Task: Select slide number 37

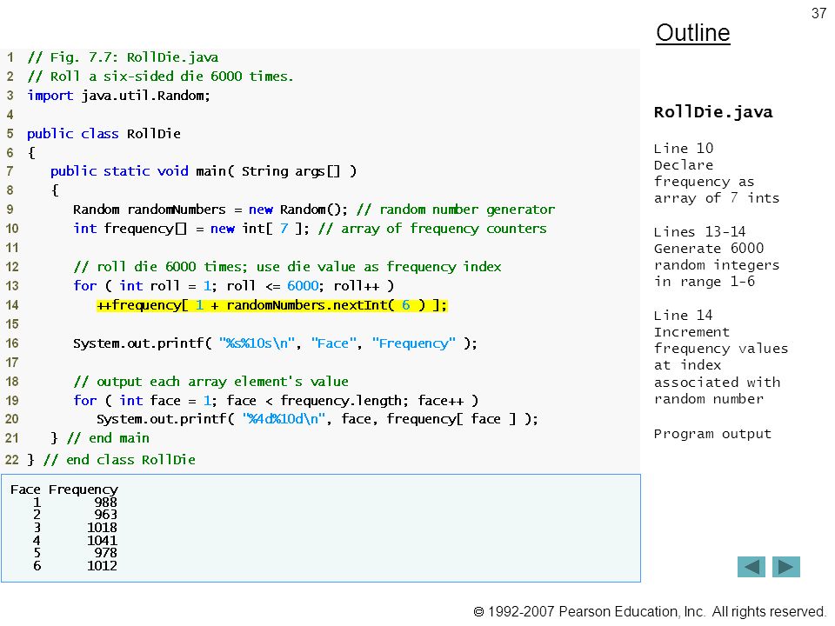Action: 818,13
